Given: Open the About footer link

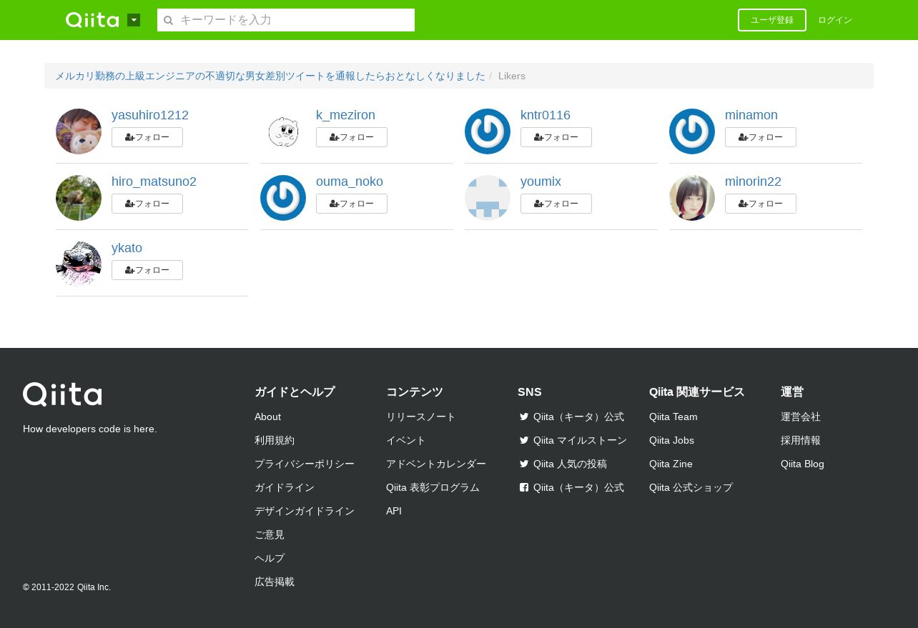Looking at the screenshot, I should [267, 417].
